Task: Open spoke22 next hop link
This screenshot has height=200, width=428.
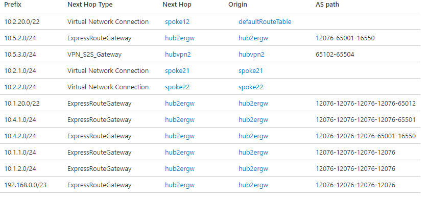Action: click(177, 87)
